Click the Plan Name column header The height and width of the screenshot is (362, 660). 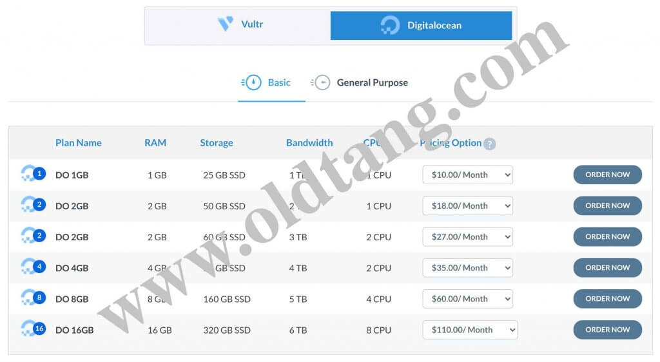pyautogui.click(x=78, y=143)
